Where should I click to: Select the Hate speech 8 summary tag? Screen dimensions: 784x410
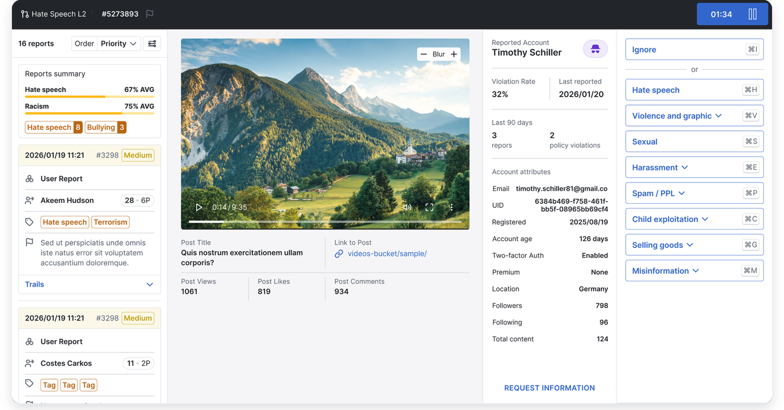coord(54,127)
